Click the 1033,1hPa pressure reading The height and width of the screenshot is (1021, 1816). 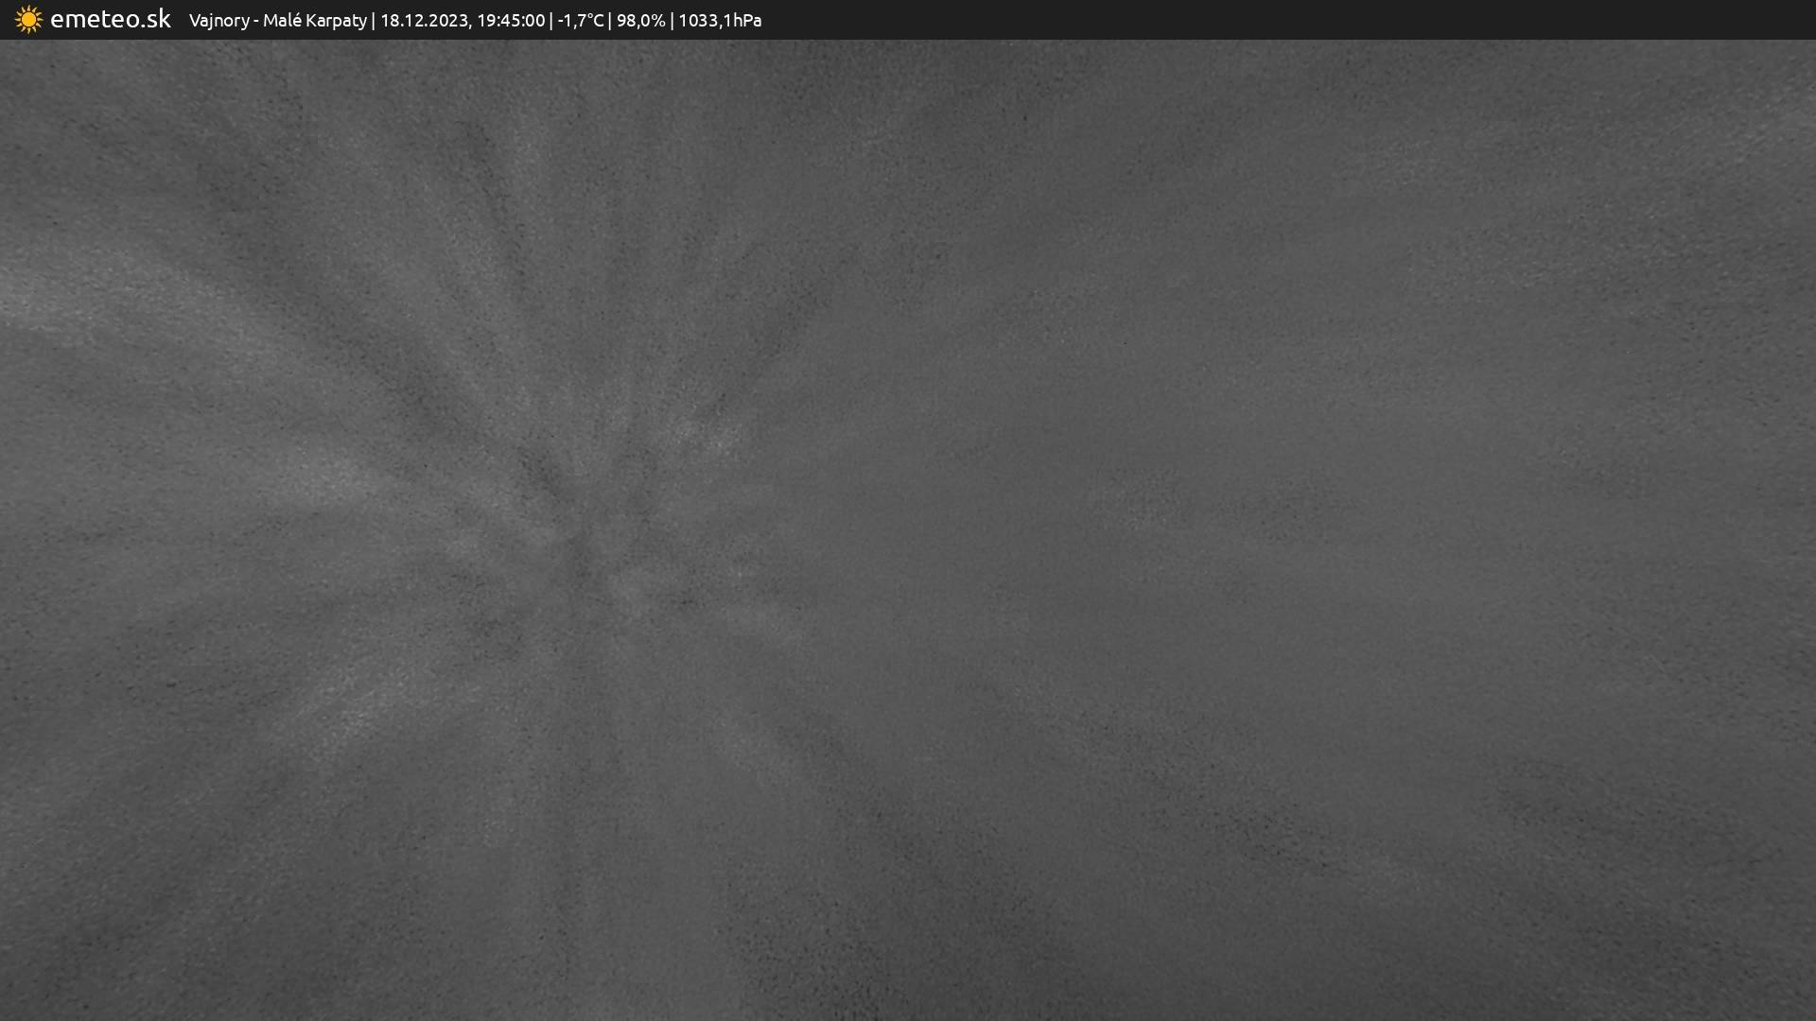pyautogui.click(x=720, y=21)
